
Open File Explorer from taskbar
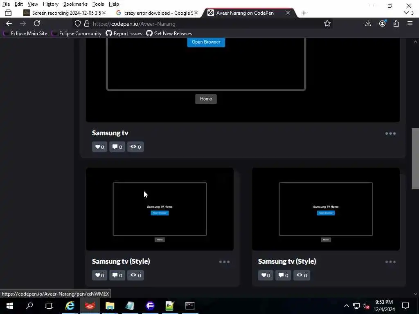[110, 306]
